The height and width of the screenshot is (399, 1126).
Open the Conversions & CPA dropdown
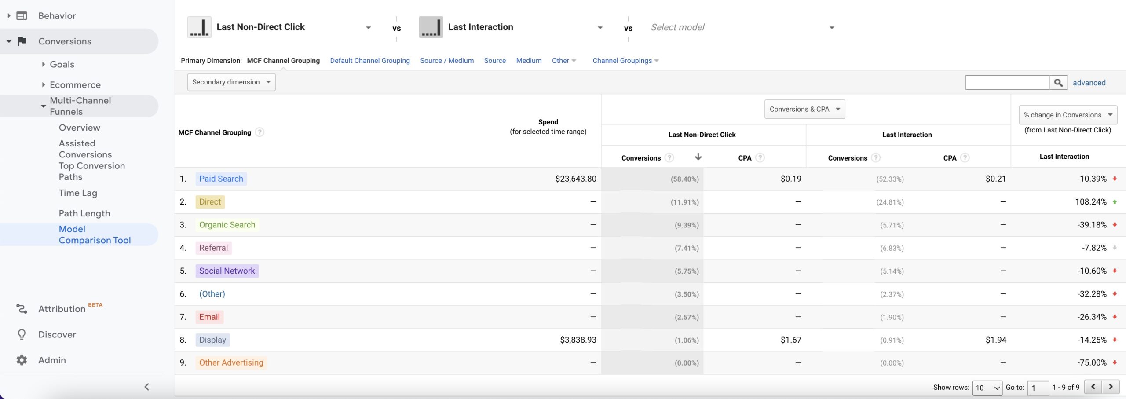pos(804,109)
